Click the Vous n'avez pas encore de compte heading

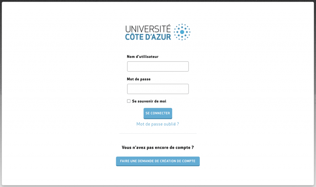tap(158, 147)
